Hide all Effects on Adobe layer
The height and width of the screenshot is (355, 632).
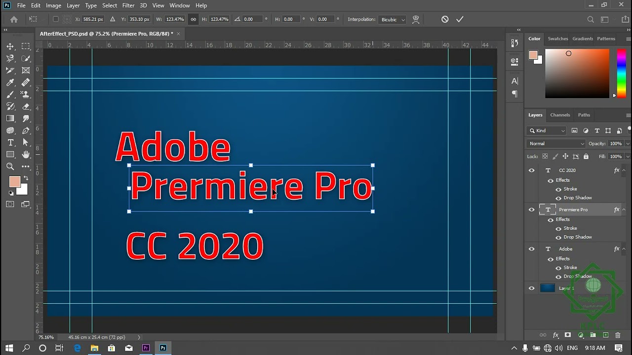551,259
